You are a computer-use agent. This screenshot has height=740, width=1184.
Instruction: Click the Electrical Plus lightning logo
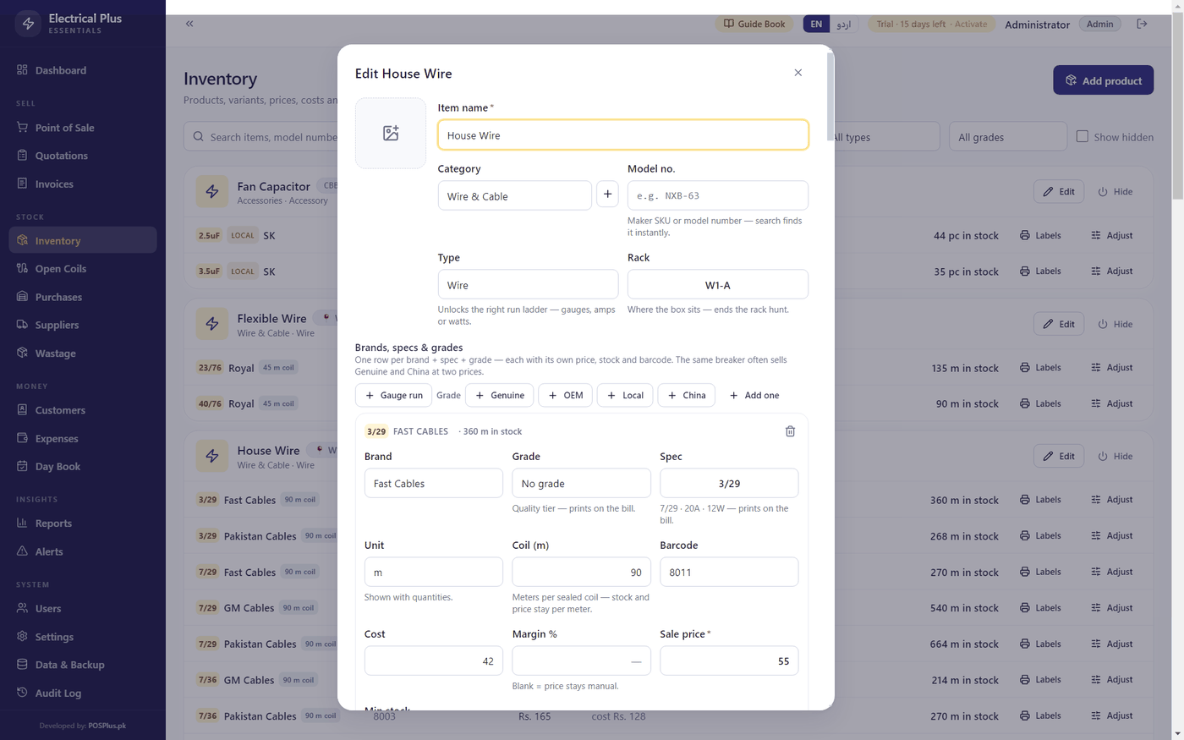(x=28, y=24)
